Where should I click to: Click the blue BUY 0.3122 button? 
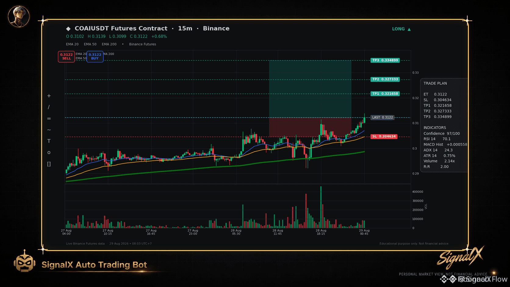click(x=95, y=56)
